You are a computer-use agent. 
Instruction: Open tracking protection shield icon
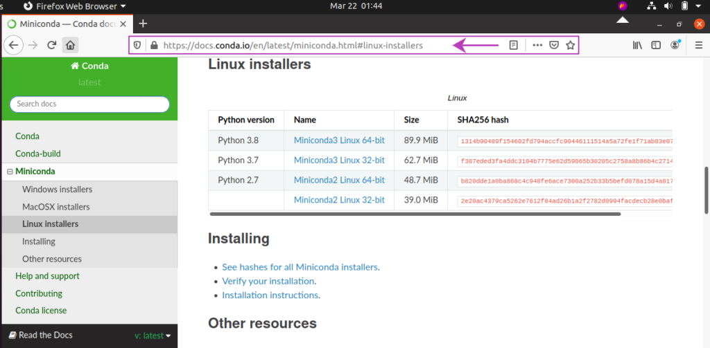pyautogui.click(x=137, y=45)
